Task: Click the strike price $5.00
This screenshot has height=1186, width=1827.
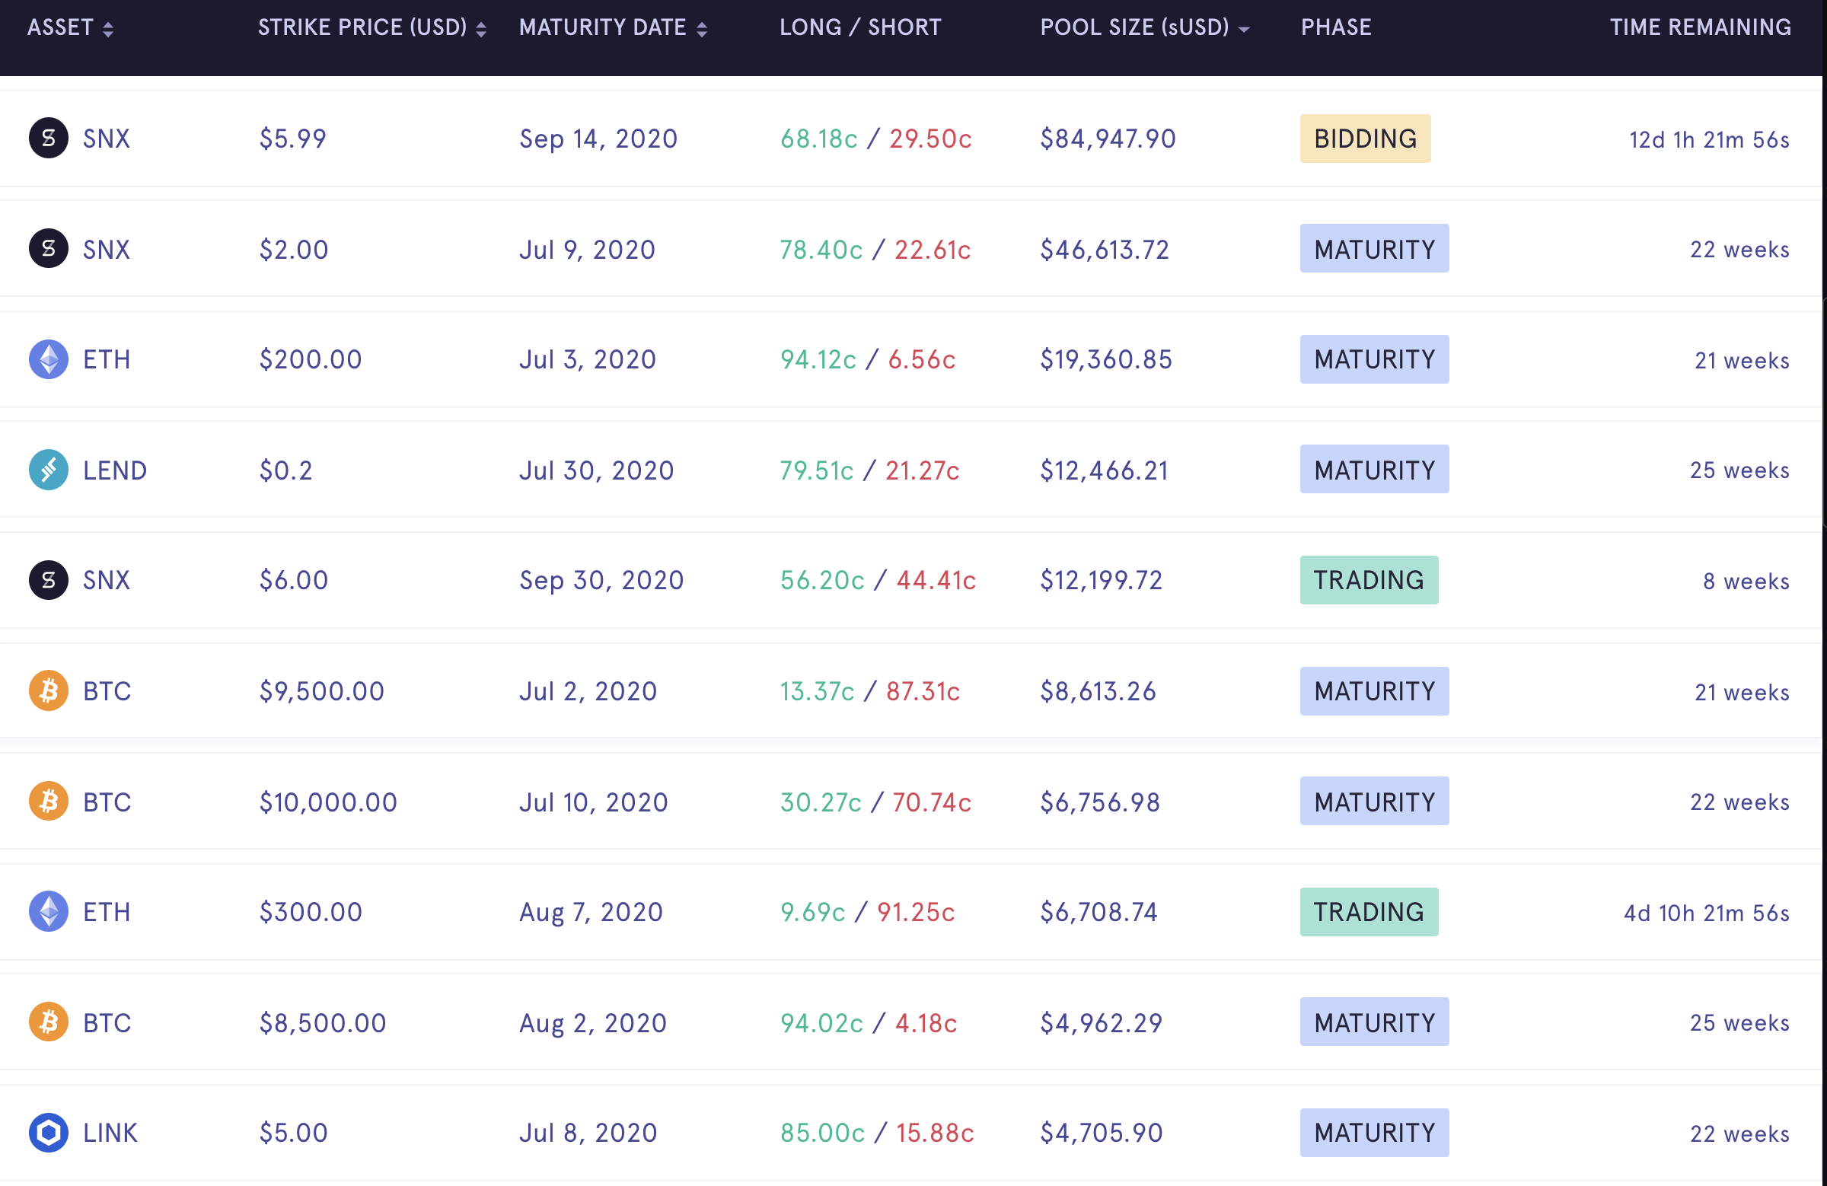Action: 293,1133
